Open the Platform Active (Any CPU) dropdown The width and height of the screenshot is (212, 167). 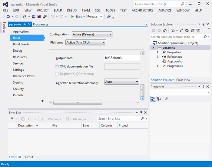pyautogui.click(x=86, y=43)
